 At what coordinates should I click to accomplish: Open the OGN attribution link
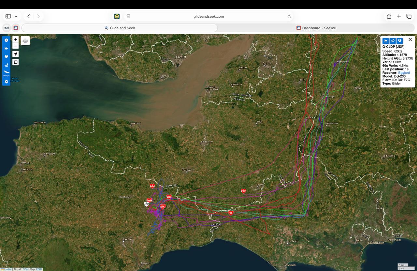pos(26,269)
